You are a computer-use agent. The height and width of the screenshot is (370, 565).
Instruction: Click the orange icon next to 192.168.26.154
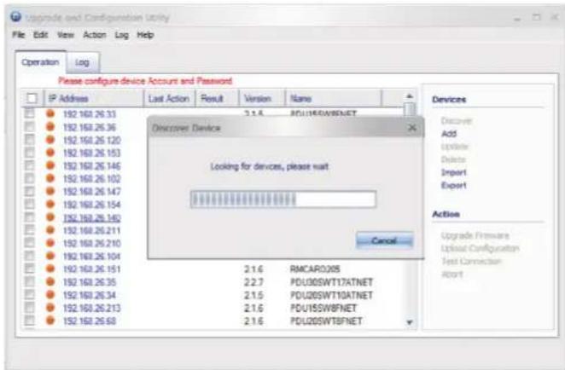point(50,204)
